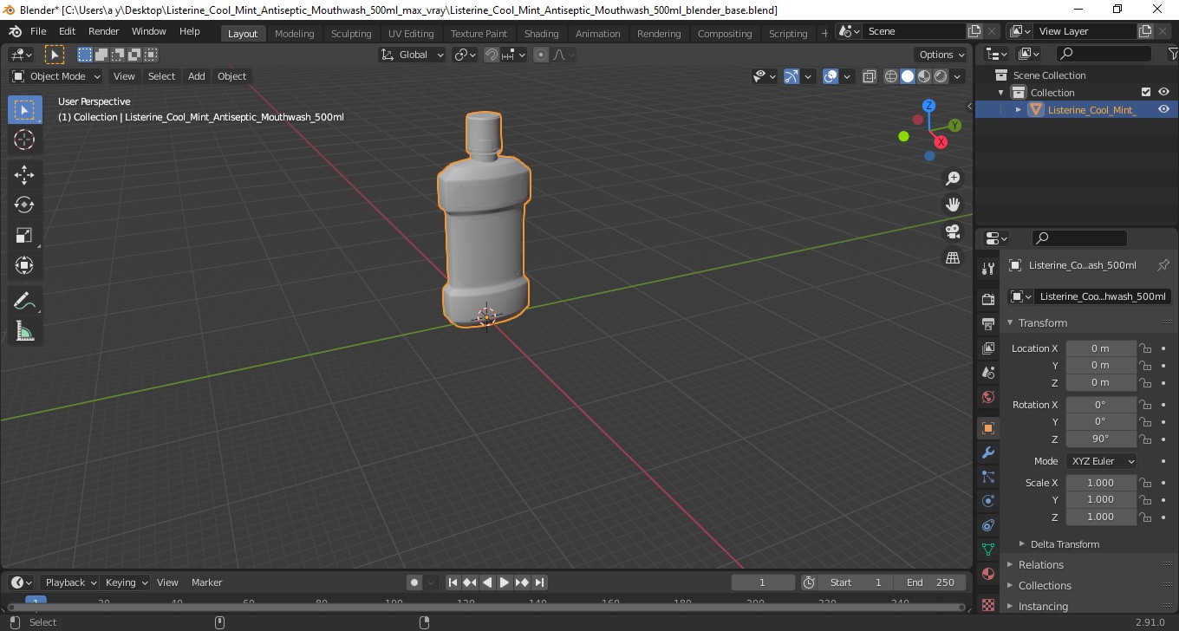This screenshot has width=1179, height=631.
Task: Open Global transform orientation dropdown
Action: [413, 55]
